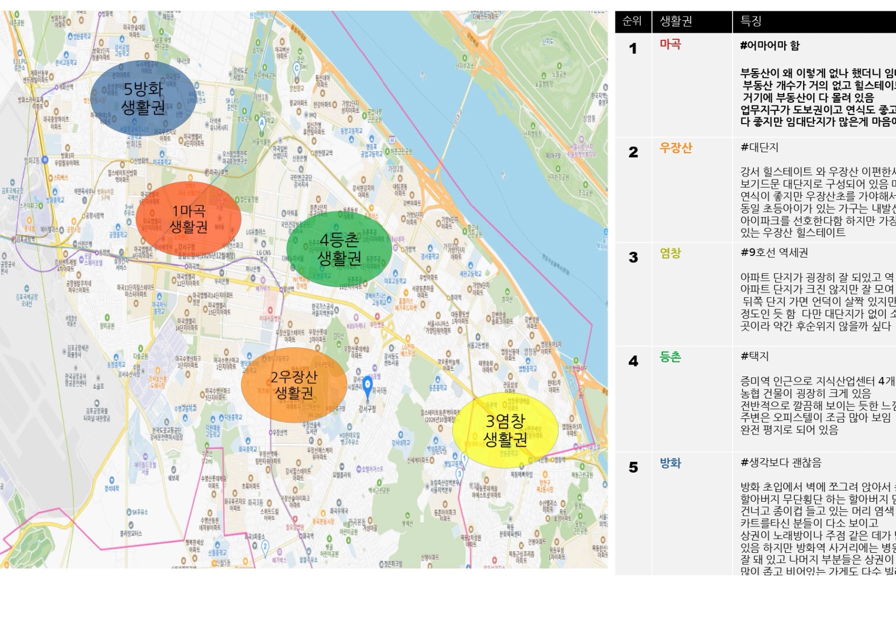Click the #생각보다 괜찮음 hashtag text
Viewport: 896px width, 634px height.
[x=781, y=462]
